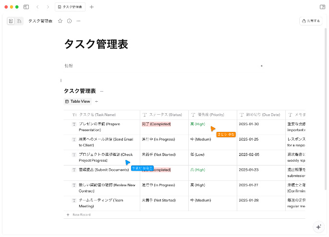Toggle the right side panel icon
This screenshot has height=237, width=329.
click(322, 7)
